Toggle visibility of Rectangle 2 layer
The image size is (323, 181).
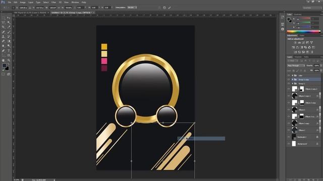click(x=289, y=137)
